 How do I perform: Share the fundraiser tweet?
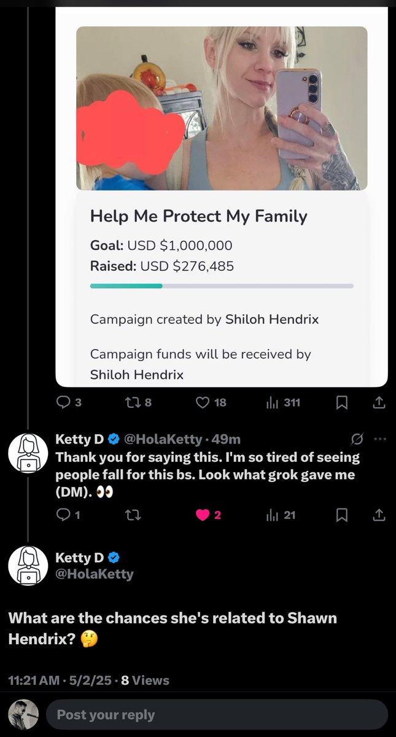(x=379, y=402)
